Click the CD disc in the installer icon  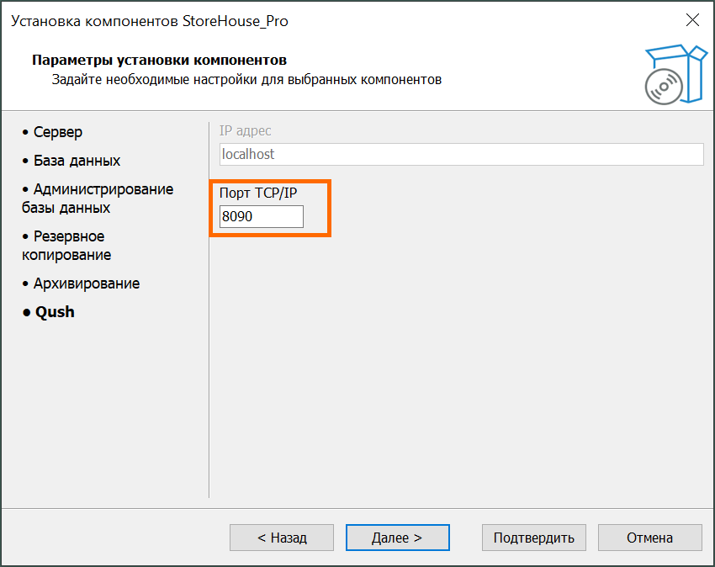(x=663, y=87)
